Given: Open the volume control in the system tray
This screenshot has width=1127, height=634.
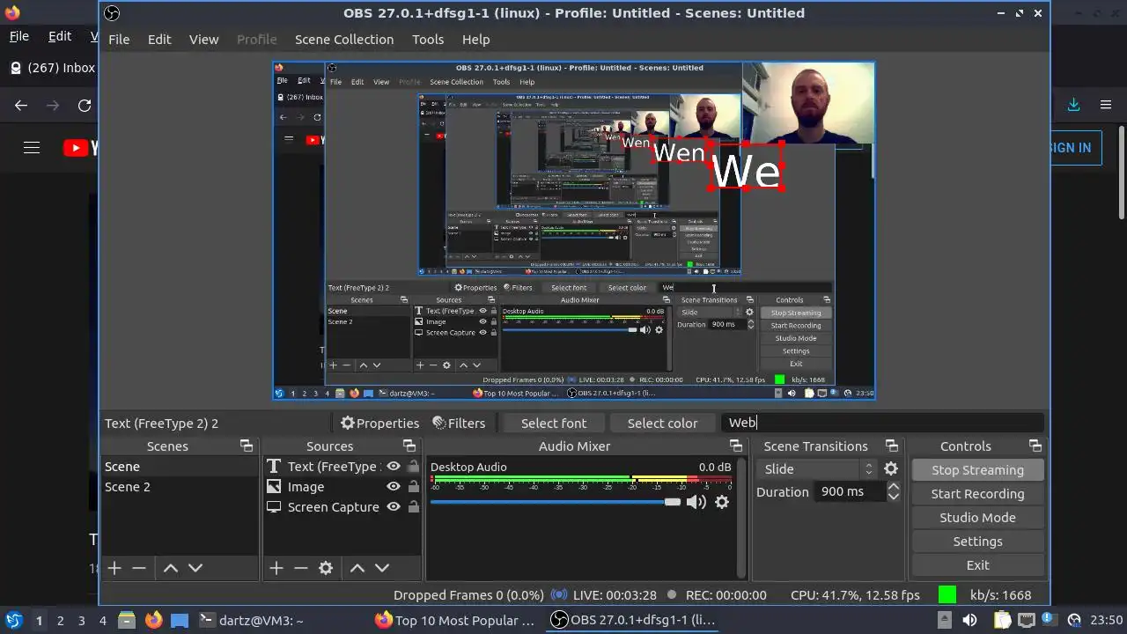Looking at the screenshot, I should pyautogui.click(x=969, y=620).
